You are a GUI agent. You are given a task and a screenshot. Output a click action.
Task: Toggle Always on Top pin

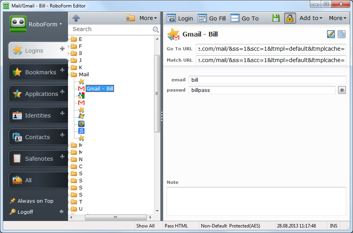(31, 201)
